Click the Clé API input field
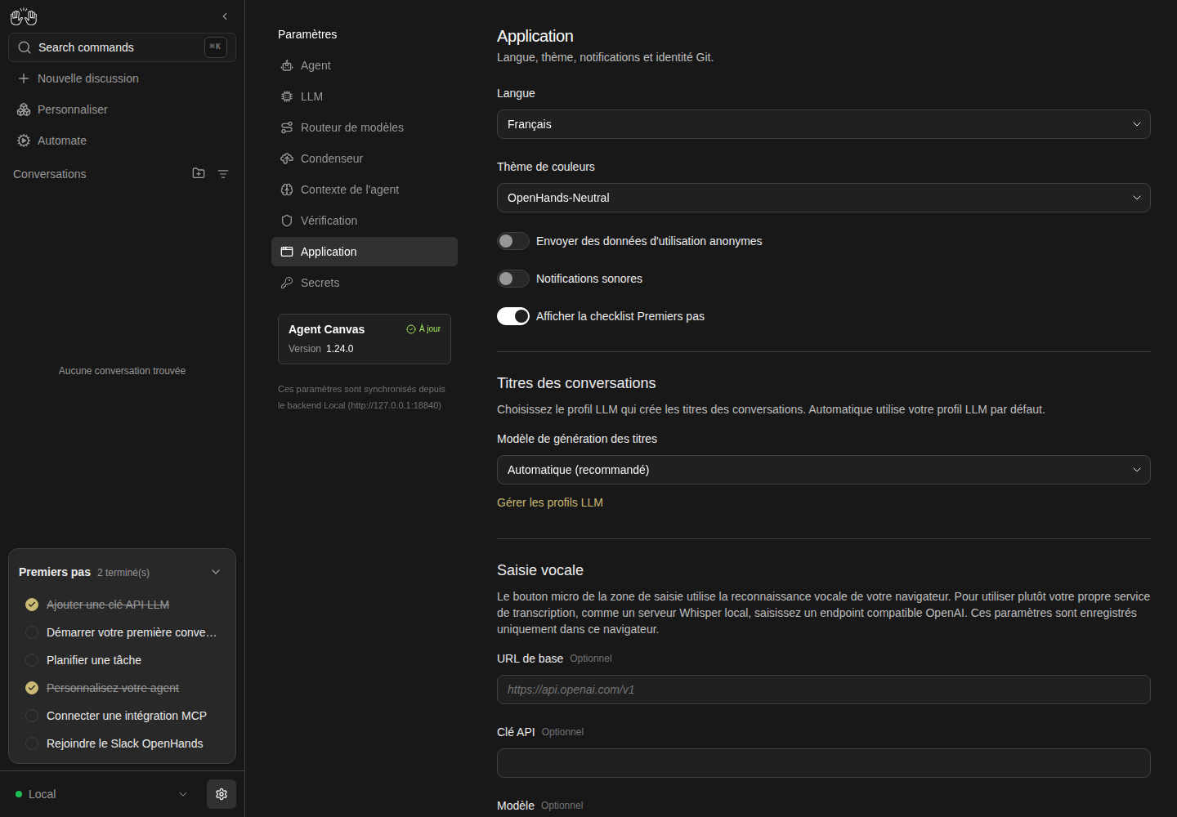 pos(824,763)
